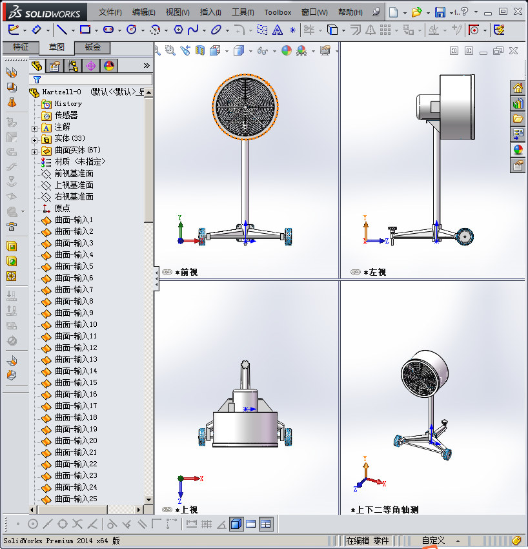Viewport: 528px width, 549px height.
Task: Open the Toolbox menu
Action: pos(278,13)
